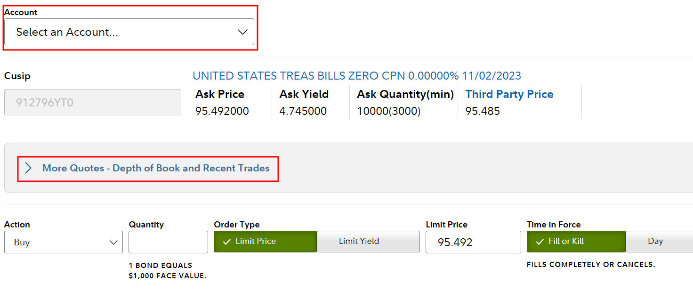Select the Limit Price order type
The image size is (693, 291).
point(265,241)
